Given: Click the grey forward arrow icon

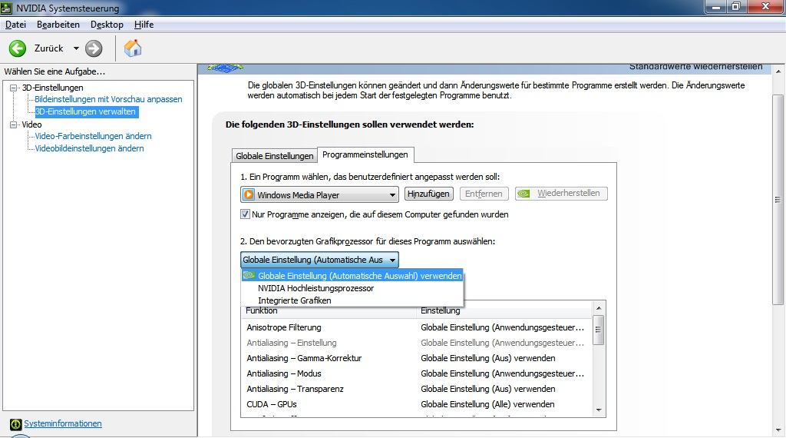Looking at the screenshot, I should (94, 48).
